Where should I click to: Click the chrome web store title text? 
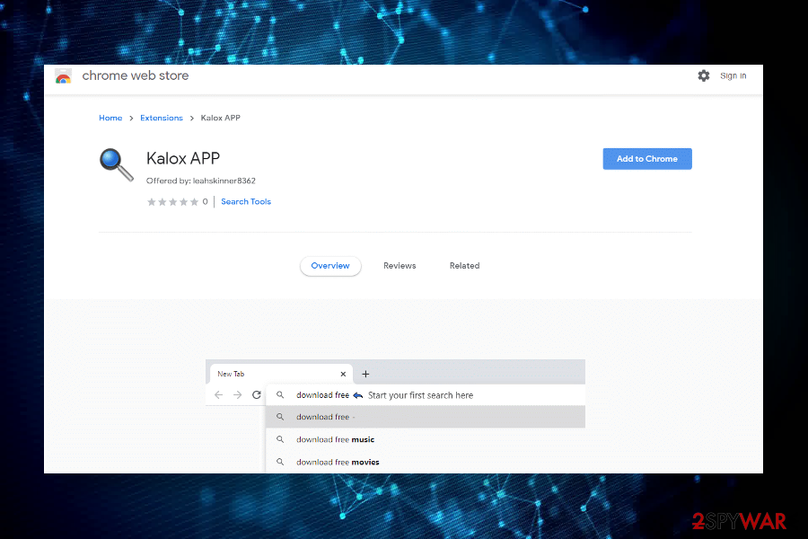point(136,75)
